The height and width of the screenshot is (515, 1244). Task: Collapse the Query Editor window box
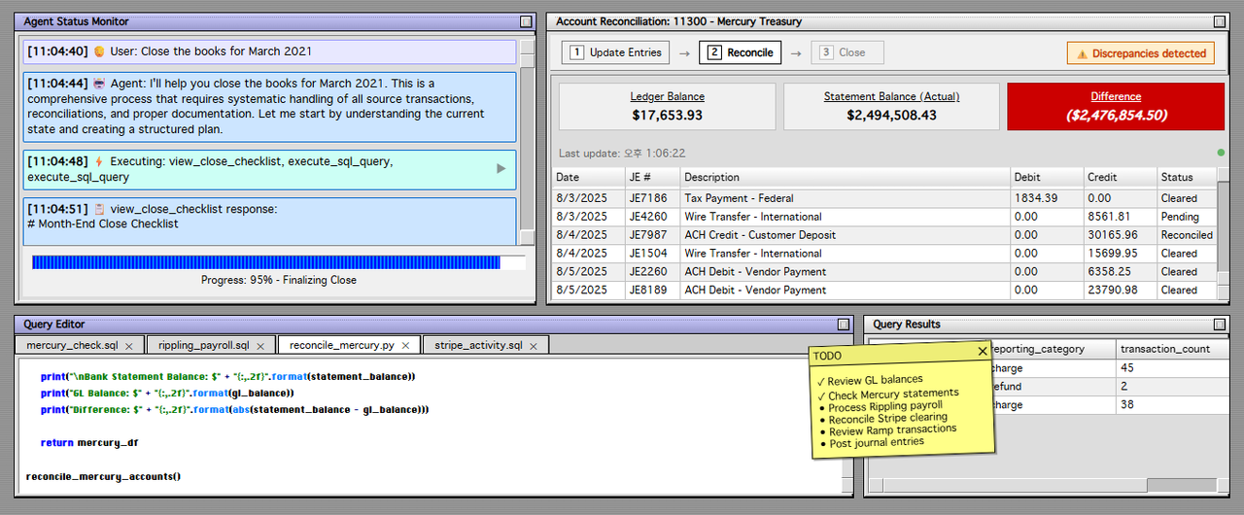point(843,325)
